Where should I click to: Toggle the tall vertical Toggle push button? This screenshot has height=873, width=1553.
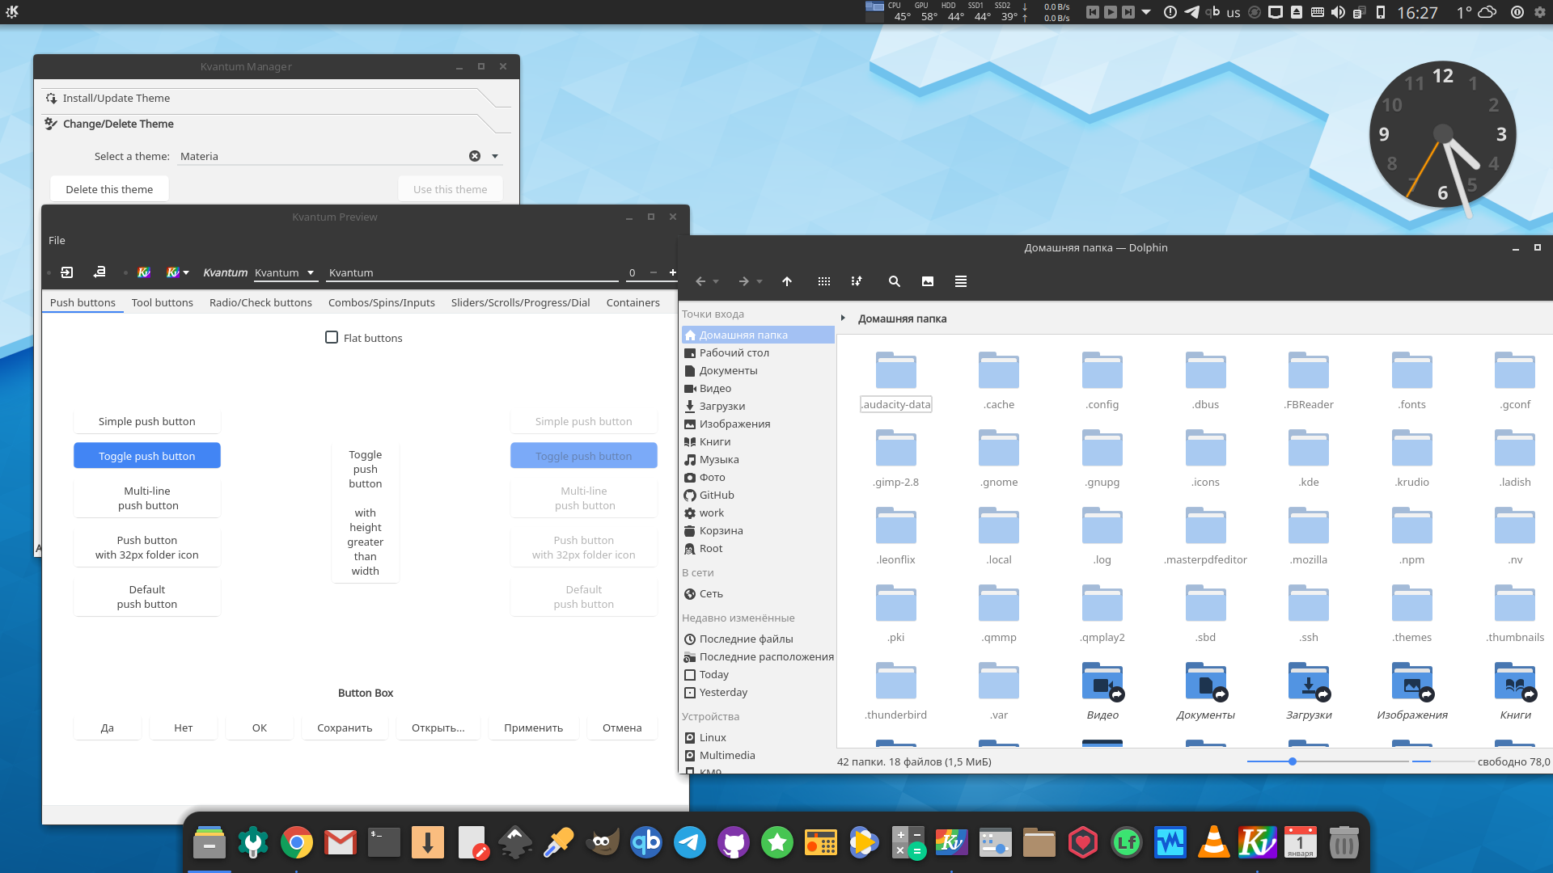(x=366, y=512)
